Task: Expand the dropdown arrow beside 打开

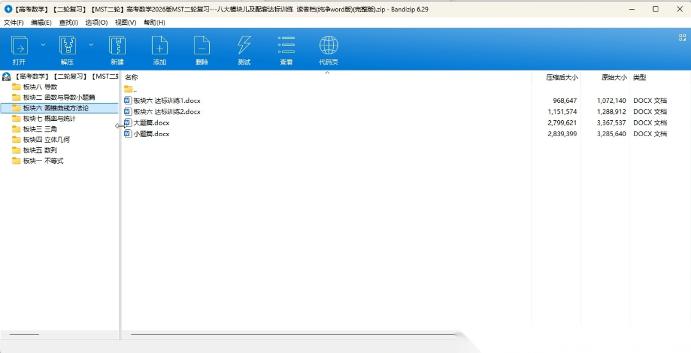Action: [x=43, y=45]
